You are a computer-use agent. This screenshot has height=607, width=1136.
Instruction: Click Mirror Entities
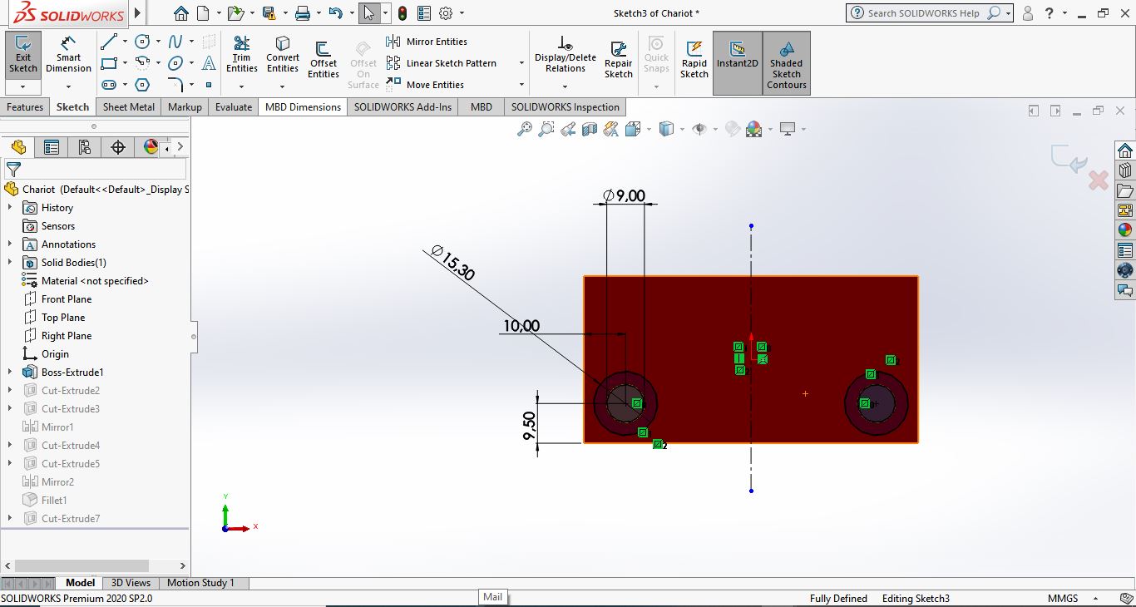[x=427, y=42]
